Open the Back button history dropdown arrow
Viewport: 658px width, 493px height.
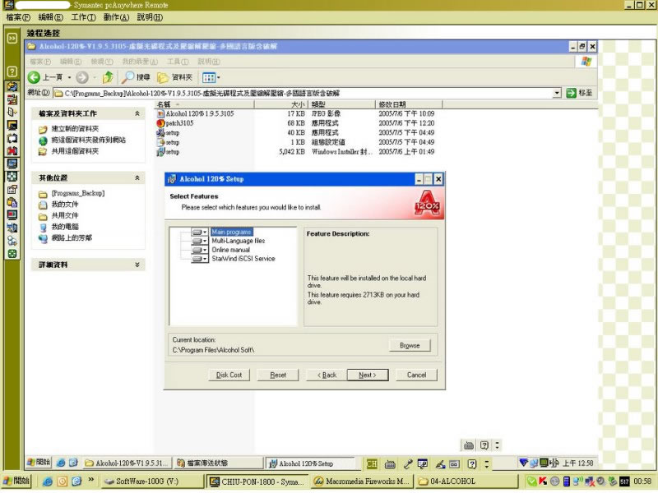coord(69,77)
